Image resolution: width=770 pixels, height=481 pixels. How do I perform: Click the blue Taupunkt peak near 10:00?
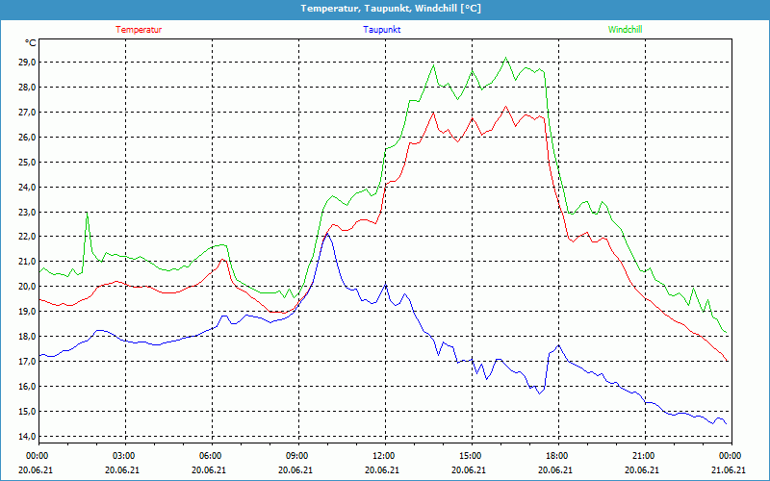point(327,234)
